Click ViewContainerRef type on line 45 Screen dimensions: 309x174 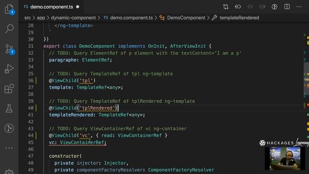tap(82, 142)
